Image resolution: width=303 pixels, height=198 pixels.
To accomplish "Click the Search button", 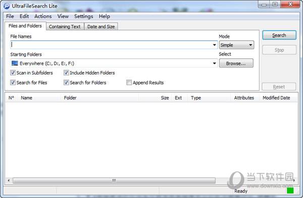I will click(x=279, y=35).
